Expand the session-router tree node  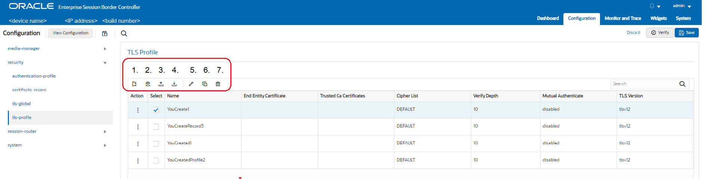point(105,132)
